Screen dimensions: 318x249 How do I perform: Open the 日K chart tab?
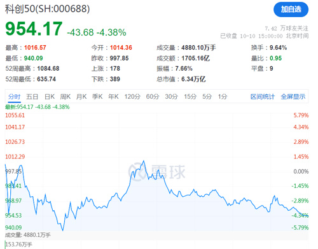[x=50, y=97]
